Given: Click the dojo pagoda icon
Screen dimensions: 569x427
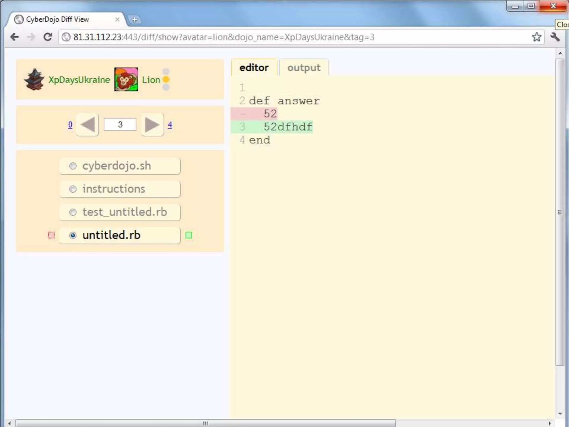Looking at the screenshot, I should coord(34,80).
